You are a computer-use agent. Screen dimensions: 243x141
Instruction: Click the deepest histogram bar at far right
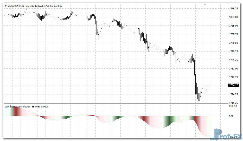(x=208, y=126)
